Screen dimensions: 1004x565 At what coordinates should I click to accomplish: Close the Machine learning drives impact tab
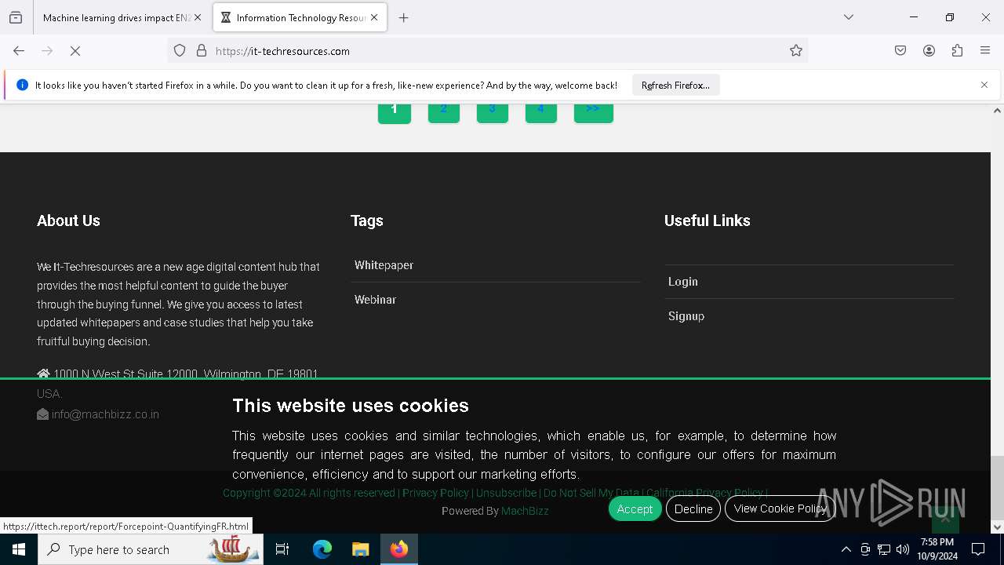[198, 17]
